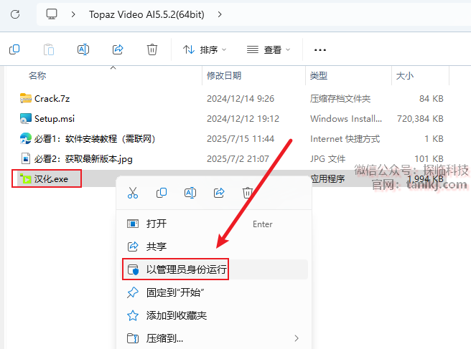Click the 应用程序 type cell

click(x=327, y=179)
